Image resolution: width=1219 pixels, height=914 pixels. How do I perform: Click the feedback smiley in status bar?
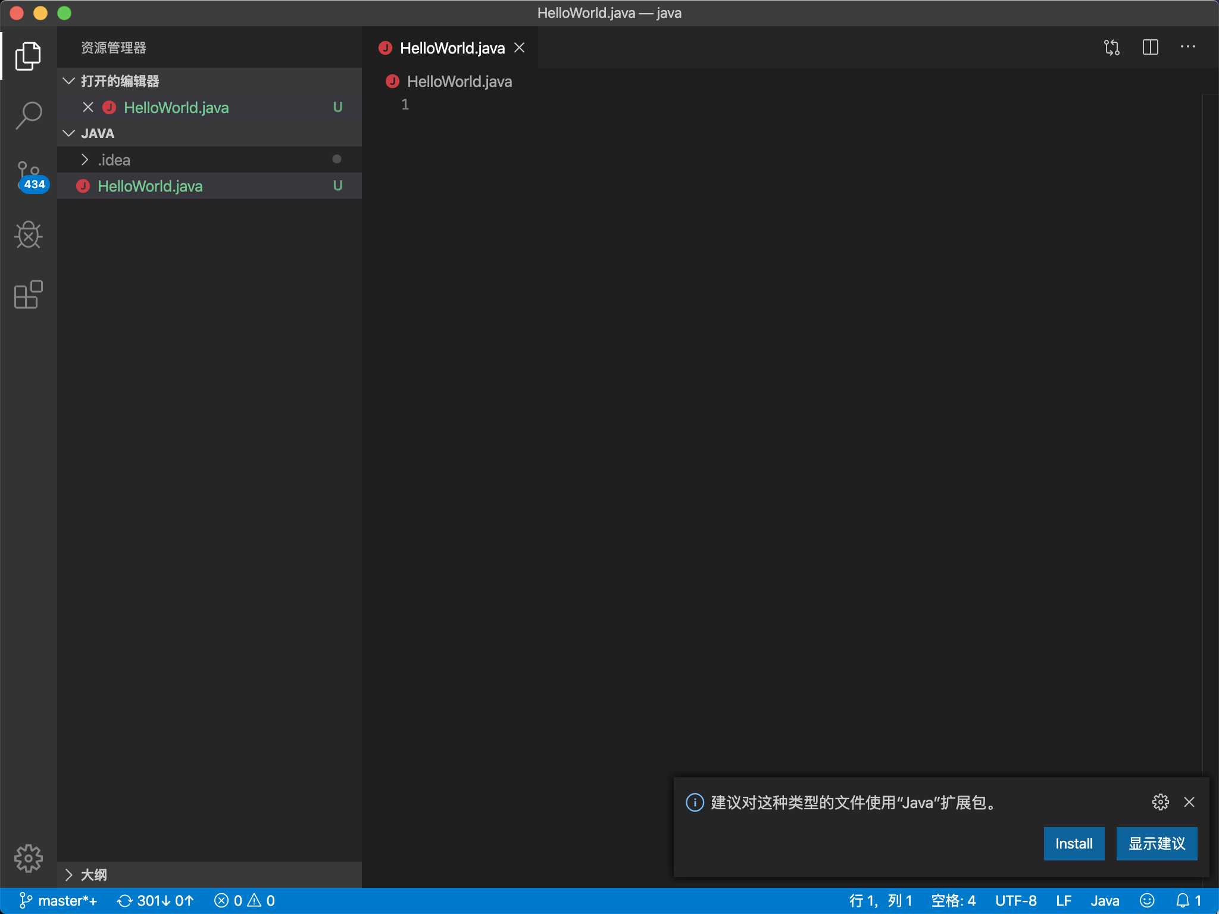pos(1147,901)
